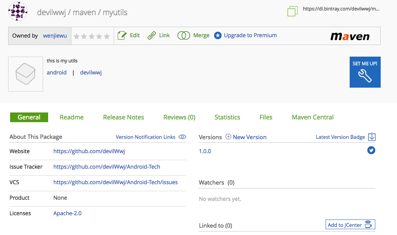This screenshot has height=235, width=397.
Task: Click the Edit pencil icon
Action: (x=122, y=36)
